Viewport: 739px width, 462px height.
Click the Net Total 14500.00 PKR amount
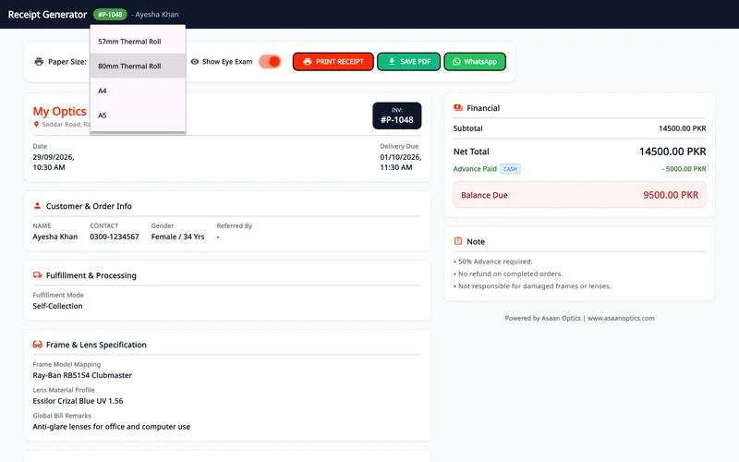tap(672, 152)
